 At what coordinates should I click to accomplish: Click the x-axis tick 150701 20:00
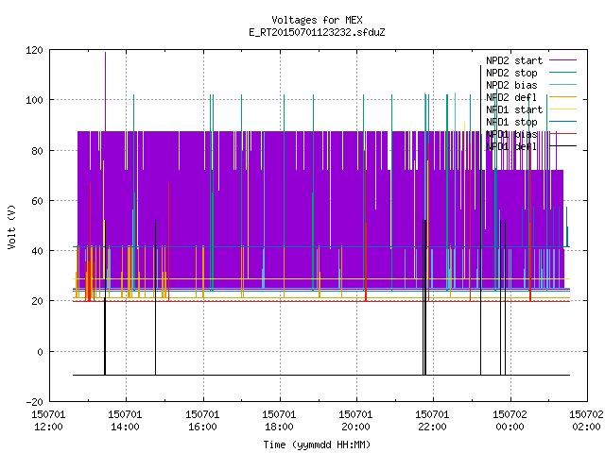click(x=355, y=421)
